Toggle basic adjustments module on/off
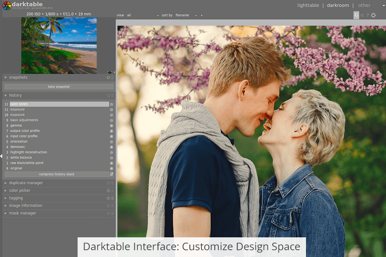The width and height of the screenshot is (386, 257). [x=111, y=120]
